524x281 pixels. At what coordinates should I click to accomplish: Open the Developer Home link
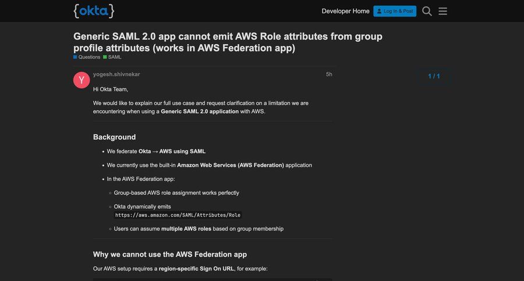(x=345, y=11)
